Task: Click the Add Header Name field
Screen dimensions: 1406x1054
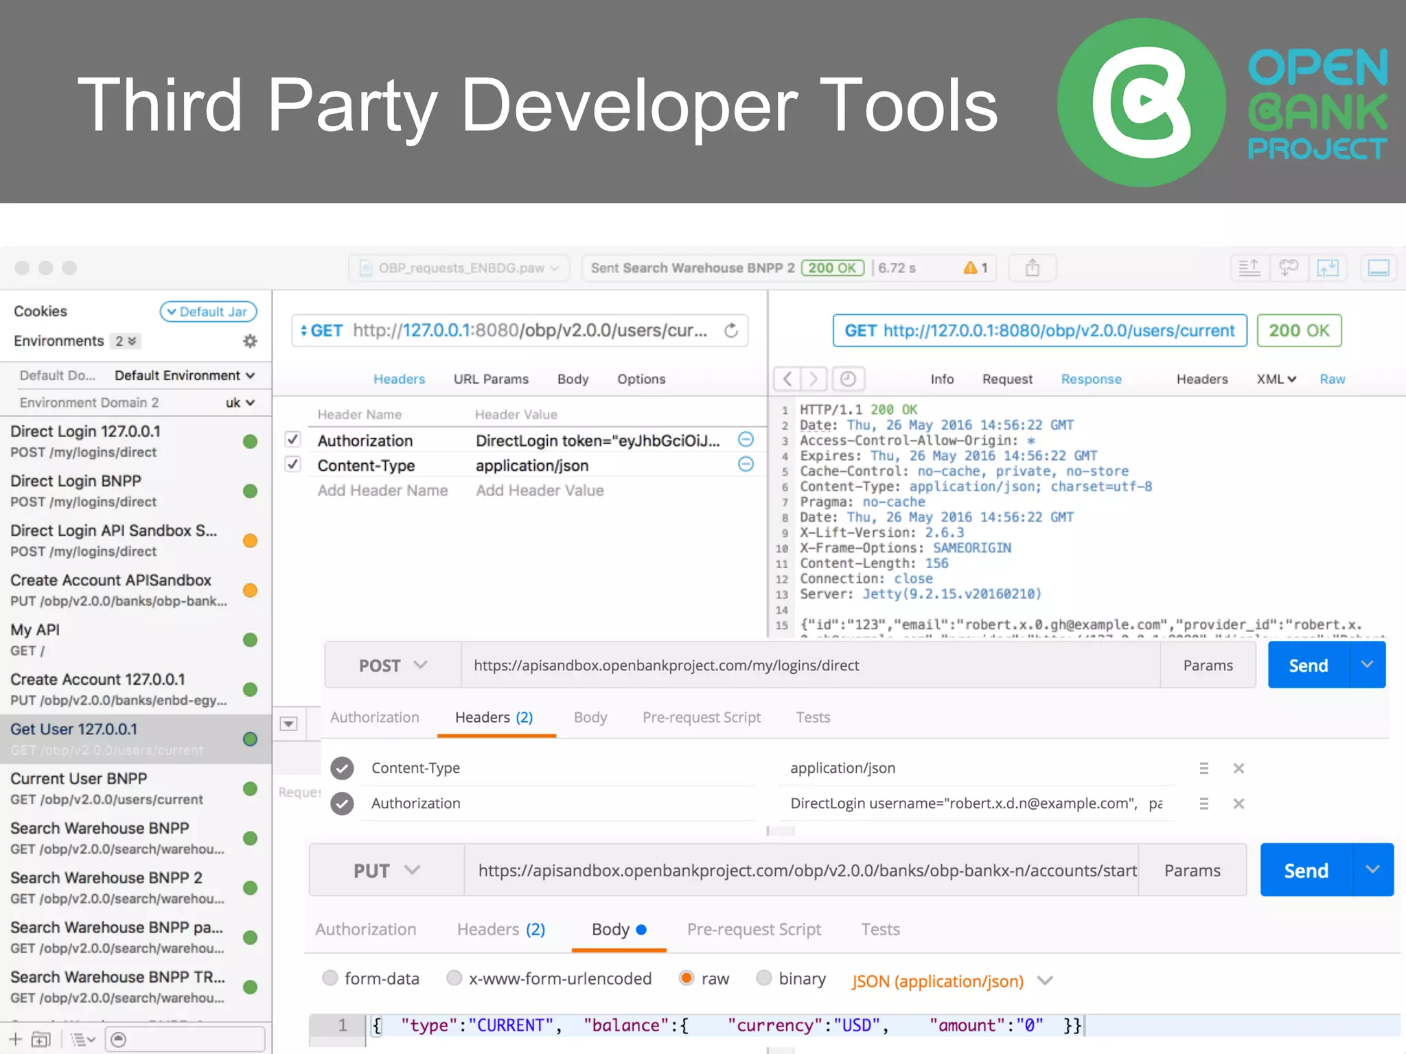Action: click(x=382, y=491)
